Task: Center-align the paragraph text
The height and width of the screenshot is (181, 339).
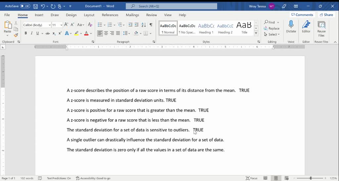Action: (106, 33)
